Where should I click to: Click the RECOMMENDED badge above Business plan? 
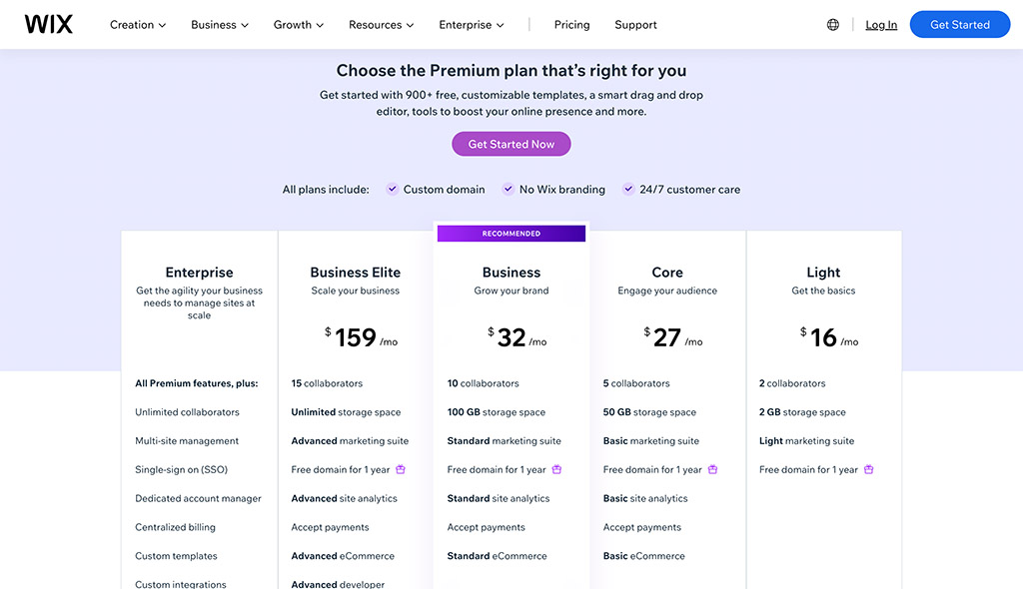(x=511, y=233)
